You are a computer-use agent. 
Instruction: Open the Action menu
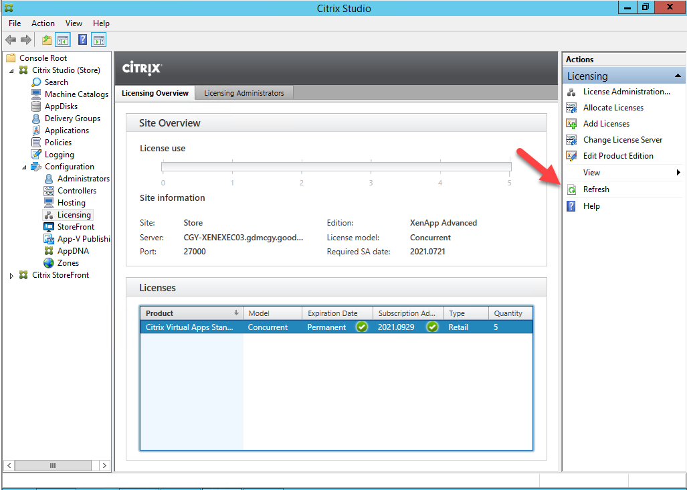(43, 23)
